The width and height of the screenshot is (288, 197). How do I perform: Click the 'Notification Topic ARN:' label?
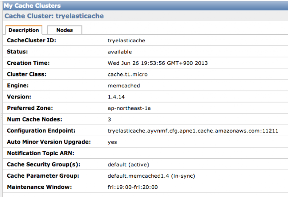click(x=40, y=153)
